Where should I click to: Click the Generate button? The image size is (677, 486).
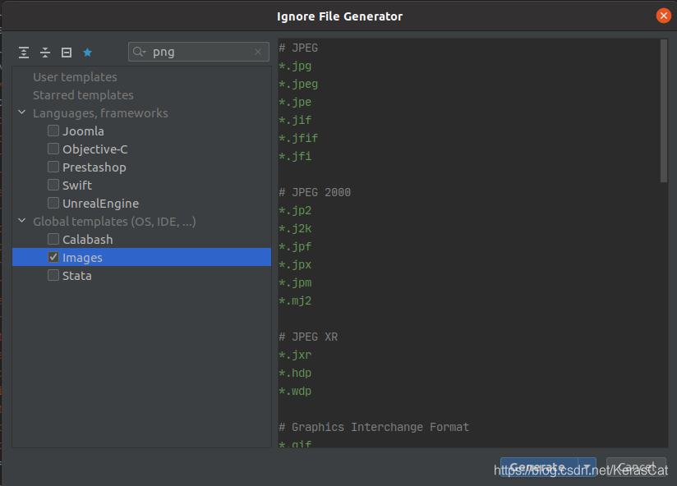[539, 467]
